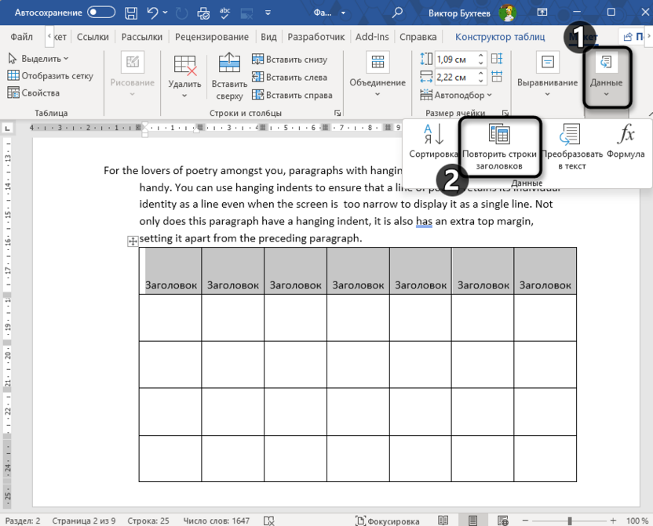This screenshot has height=526, width=653.
Task: Click Вставить снизу
Action: (290, 60)
